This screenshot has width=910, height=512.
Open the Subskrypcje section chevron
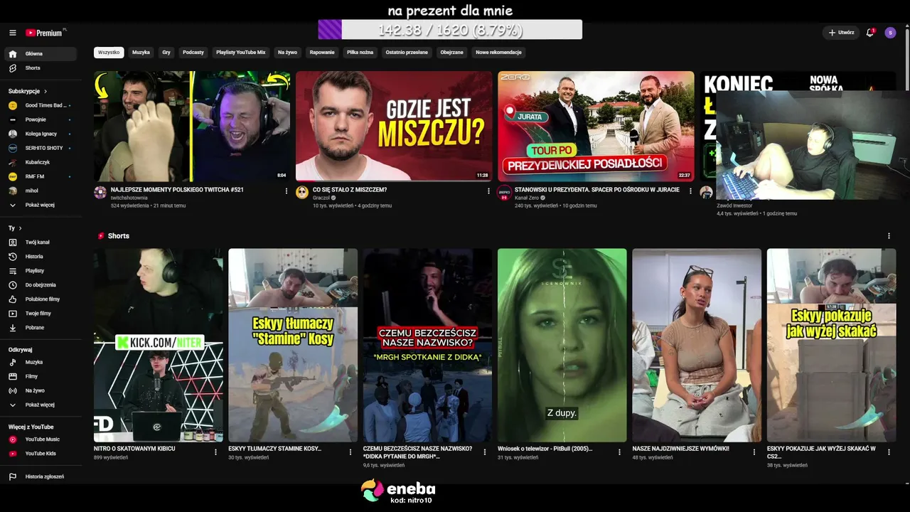click(45, 92)
